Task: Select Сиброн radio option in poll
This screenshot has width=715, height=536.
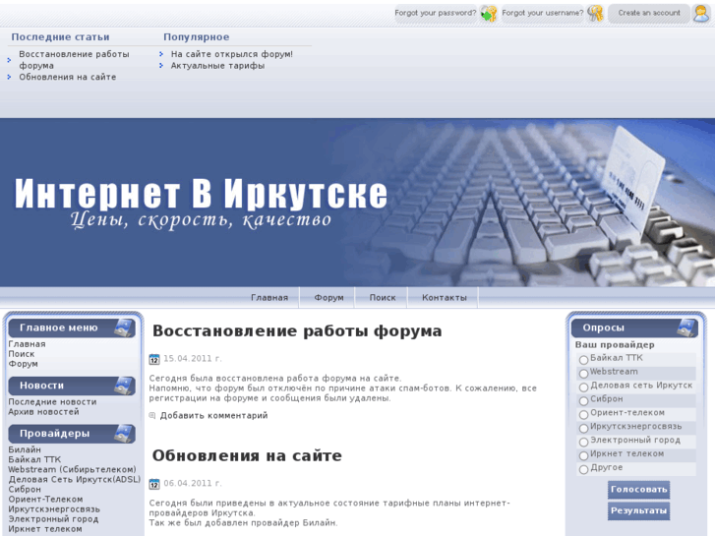Action: [583, 401]
